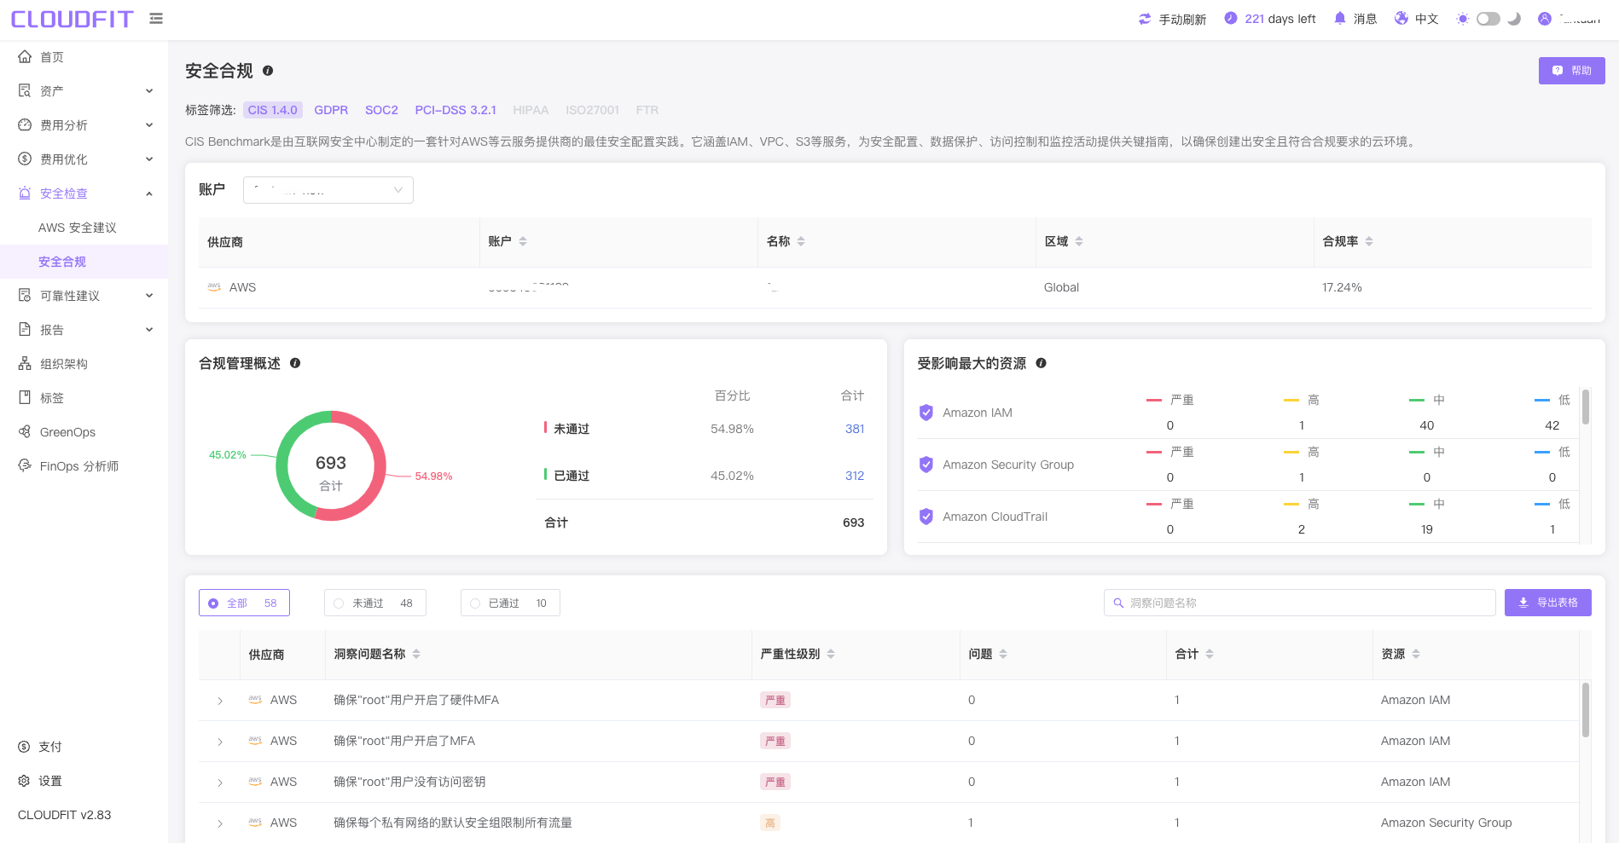Click the 支付 payment icon in sidebar
Screen dimensions: 1619x843
click(x=24, y=747)
